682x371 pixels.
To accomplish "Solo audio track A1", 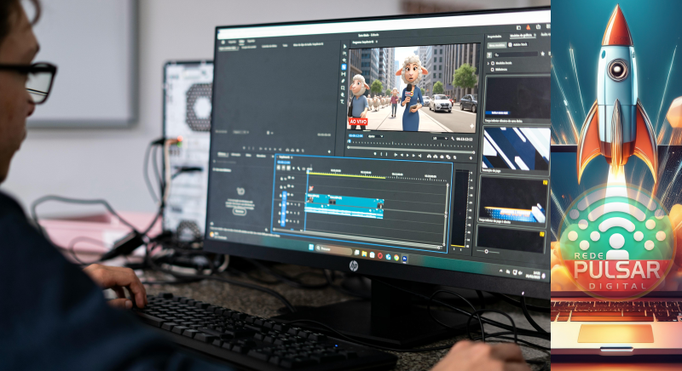I will tap(296, 204).
